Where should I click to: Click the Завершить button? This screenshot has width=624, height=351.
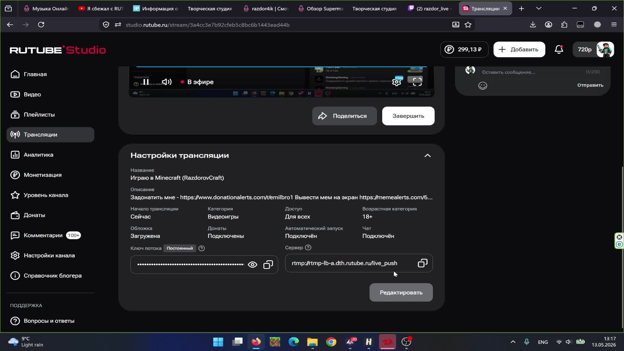point(408,116)
